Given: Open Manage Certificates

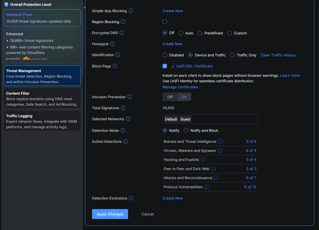Looking at the screenshot, I should pos(180,87).
